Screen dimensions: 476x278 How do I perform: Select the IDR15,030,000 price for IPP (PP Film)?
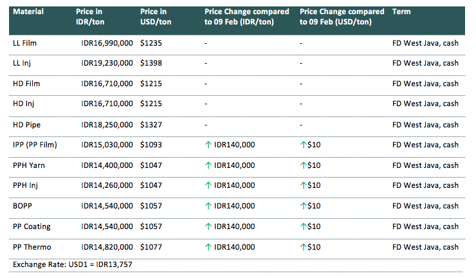[107, 145]
